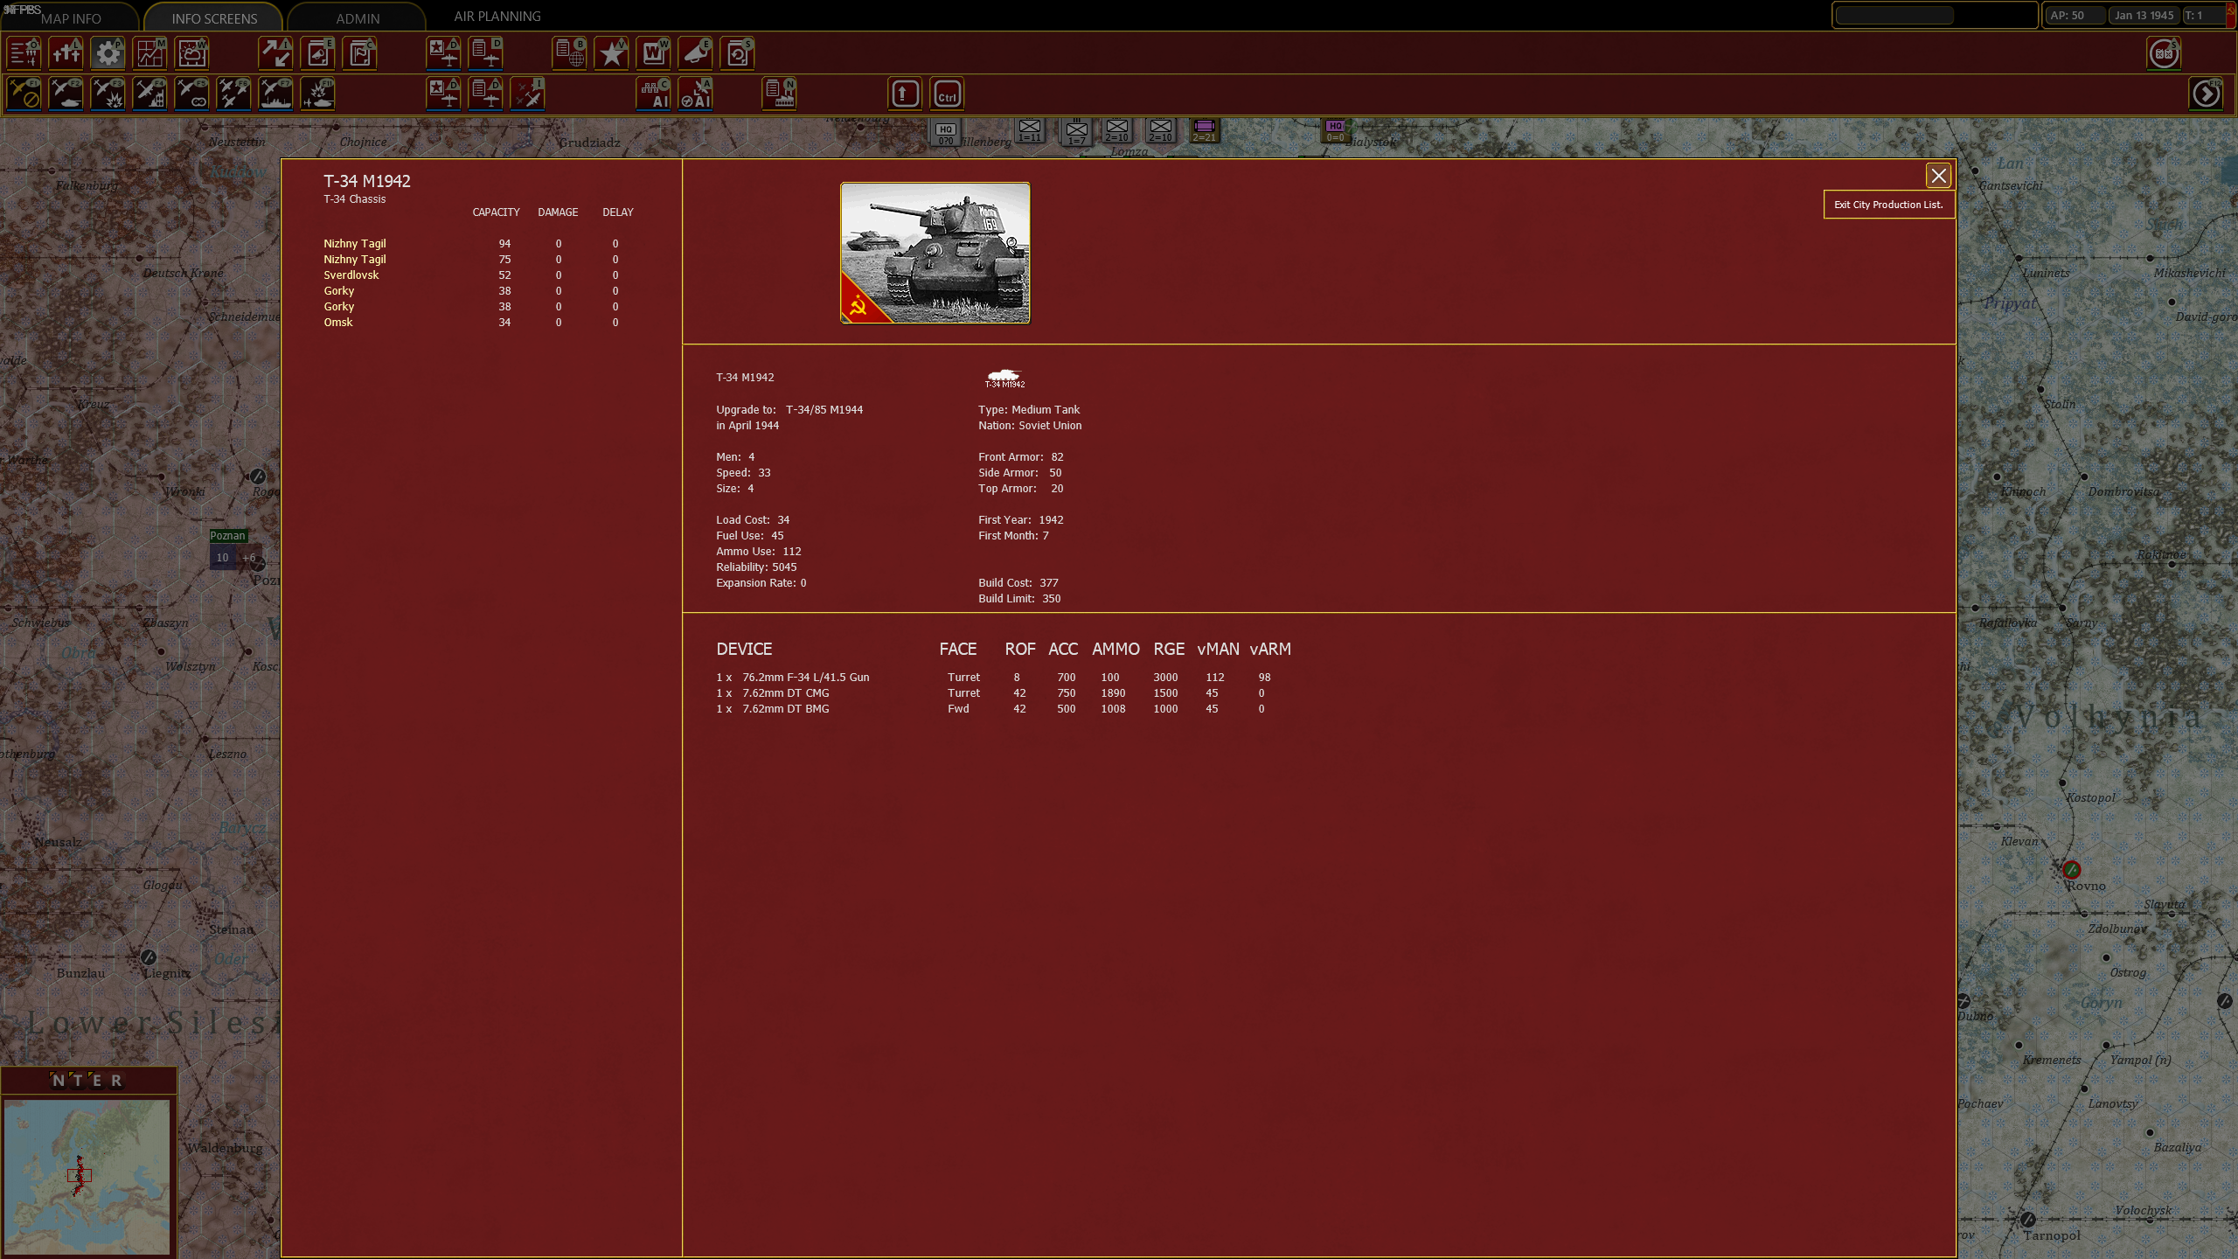Click the refresh document icon marked S
This screenshot has height=1259, width=2238.
coord(737,53)
